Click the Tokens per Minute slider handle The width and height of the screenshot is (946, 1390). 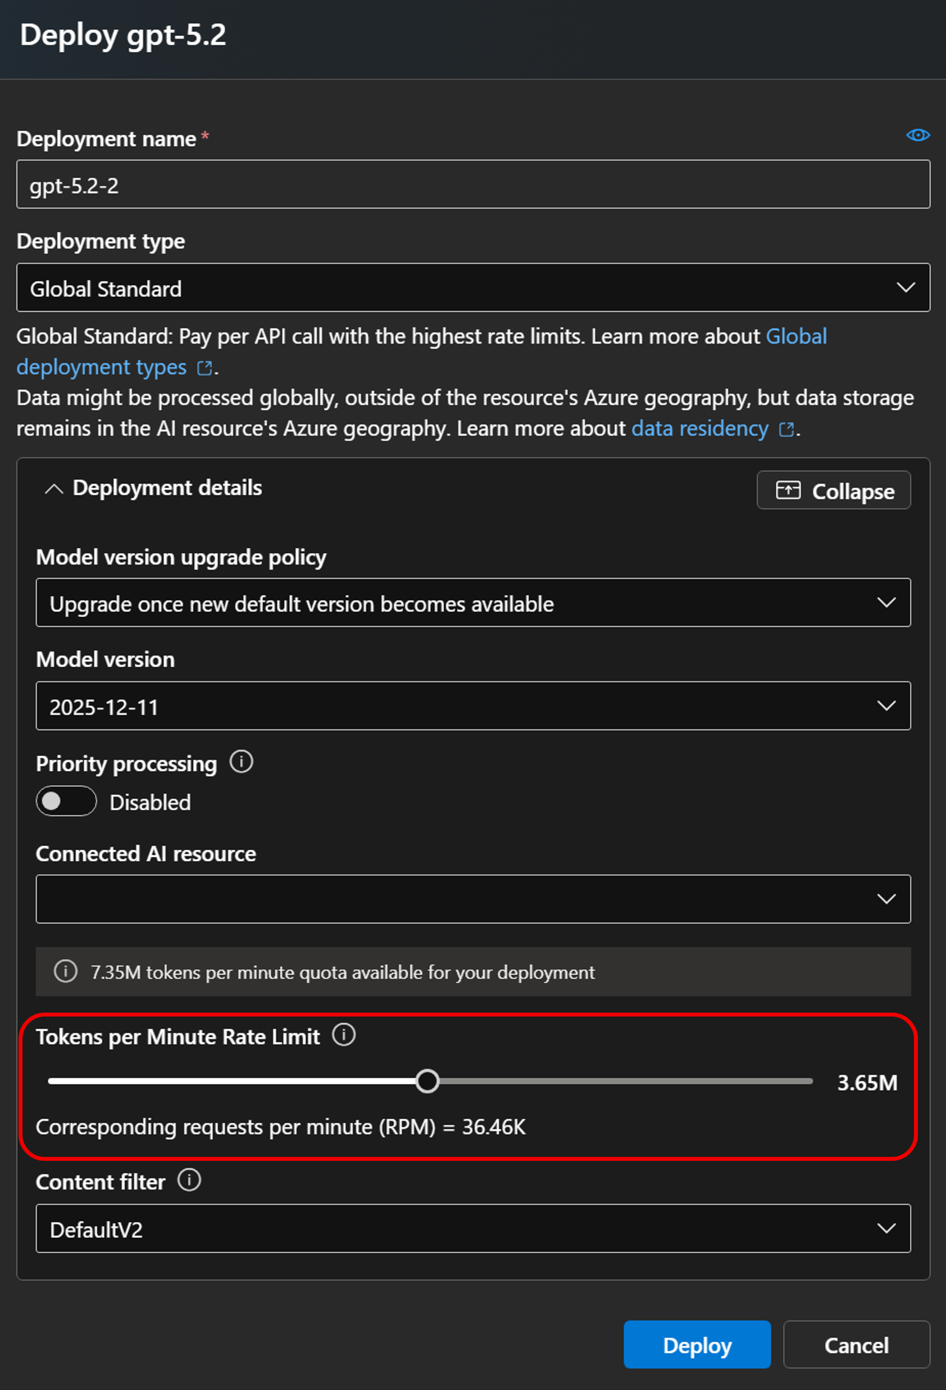coord(427,1081)
